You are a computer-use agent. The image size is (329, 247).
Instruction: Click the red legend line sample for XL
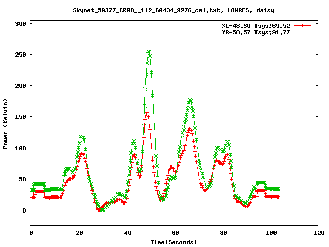(x=302, y=26)
